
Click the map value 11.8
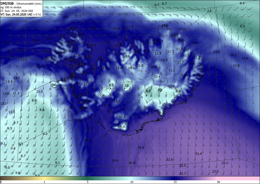(x=12, y=112)
